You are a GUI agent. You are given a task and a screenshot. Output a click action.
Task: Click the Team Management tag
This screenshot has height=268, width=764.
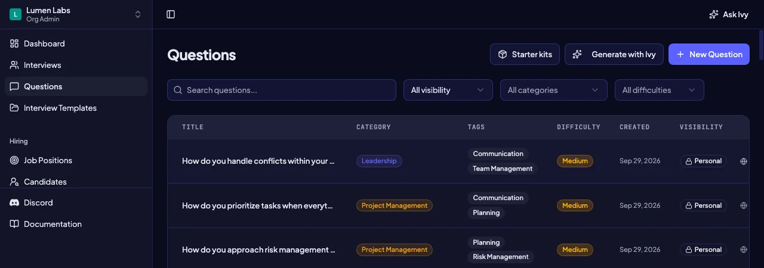point(503,169)
